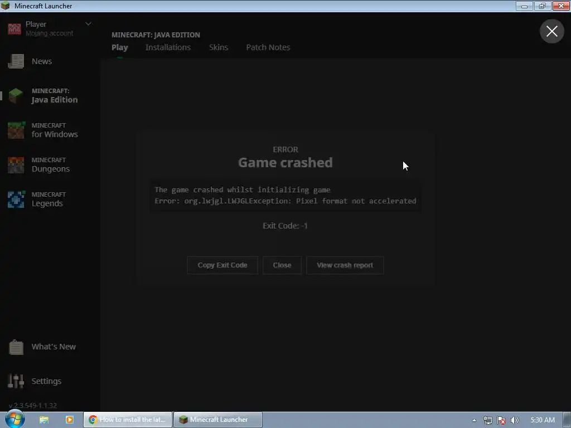Click the Pixel format not accelerated error text
The image size is (571, 428).
point(356,201)
